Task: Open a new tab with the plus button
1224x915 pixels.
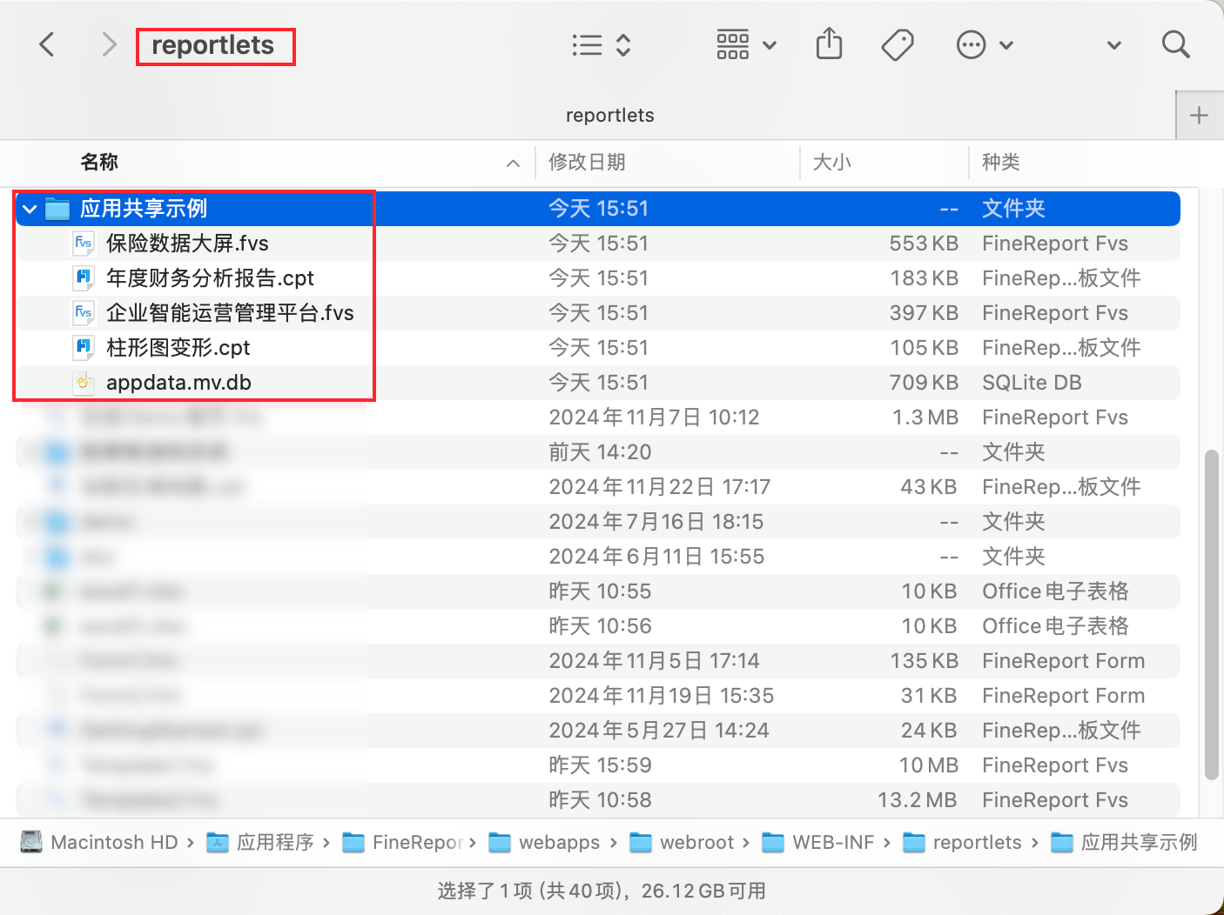Action: tap(1200, 114)
